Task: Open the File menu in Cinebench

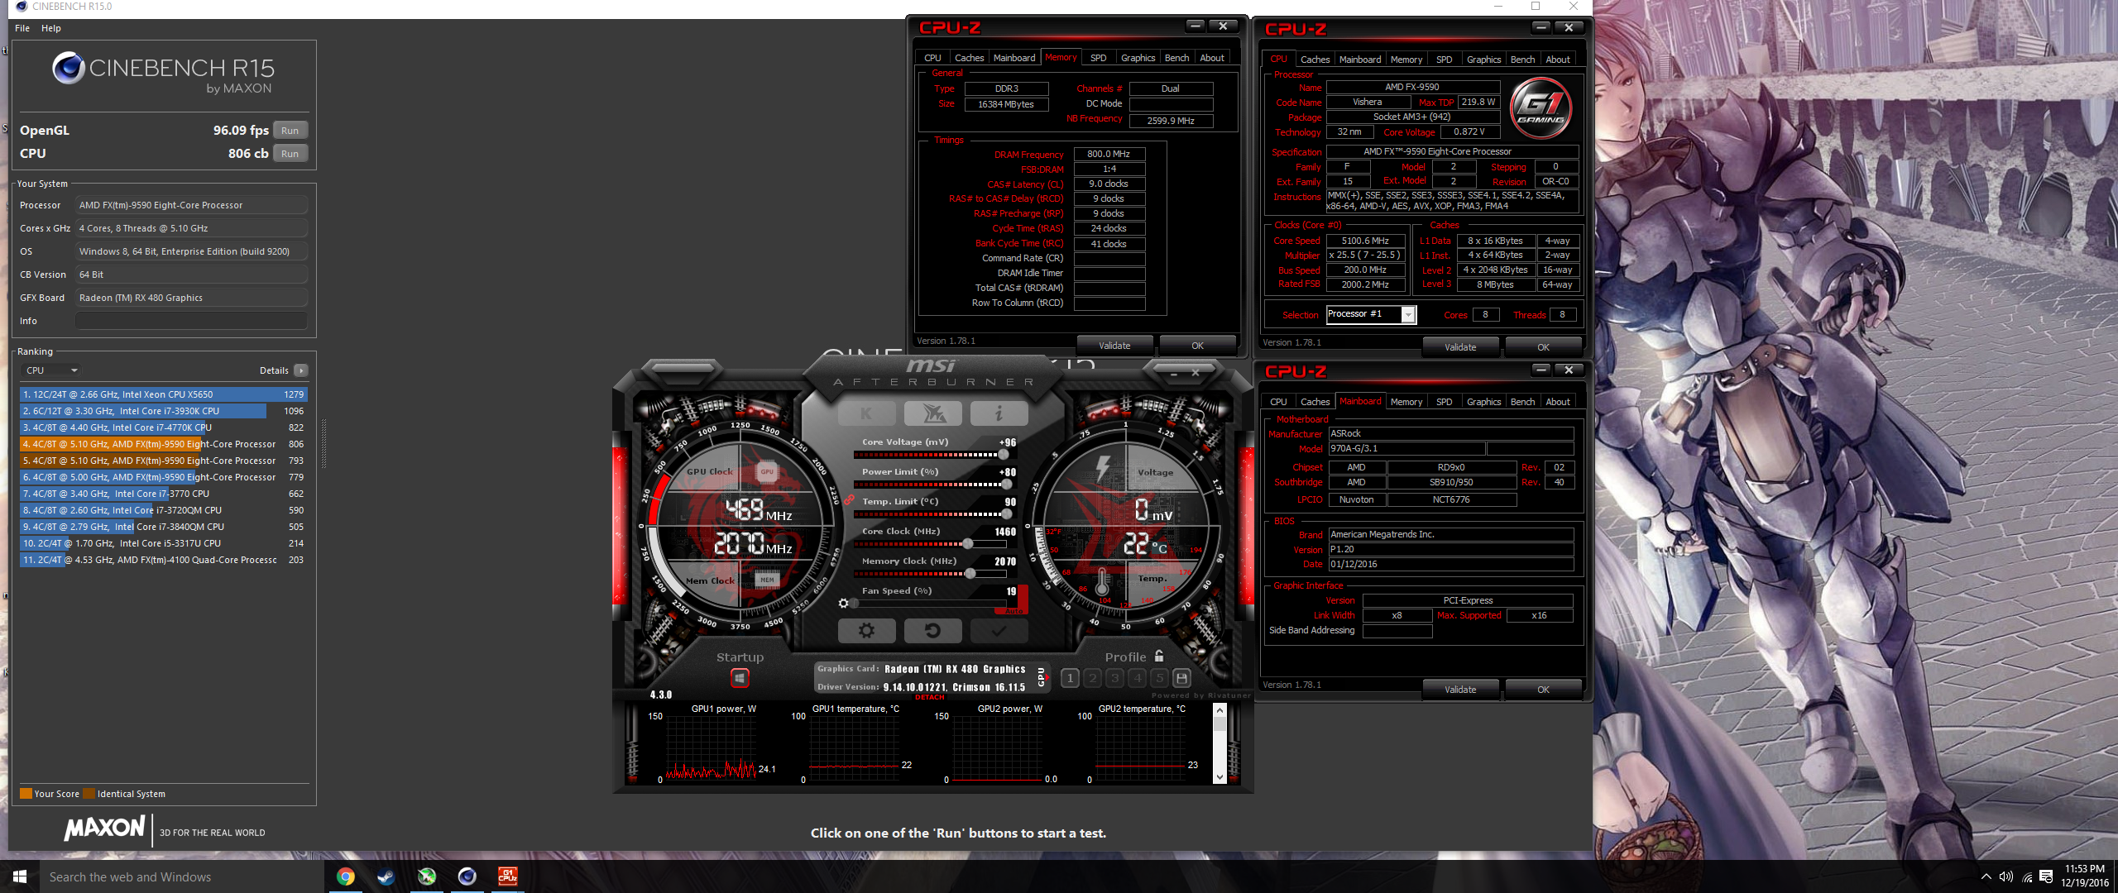Action: [22, 28]
